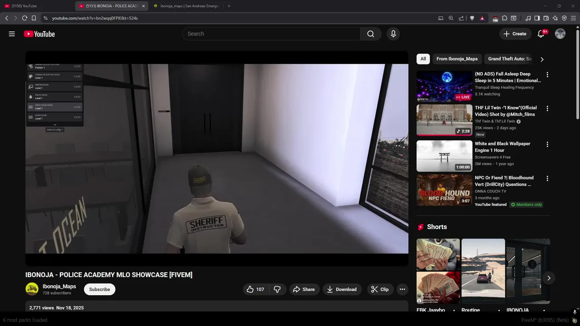This screenshot has height=326, width=580.
Task: Toggle the browser sidebar panel icon
Action: tap(537, 18)
